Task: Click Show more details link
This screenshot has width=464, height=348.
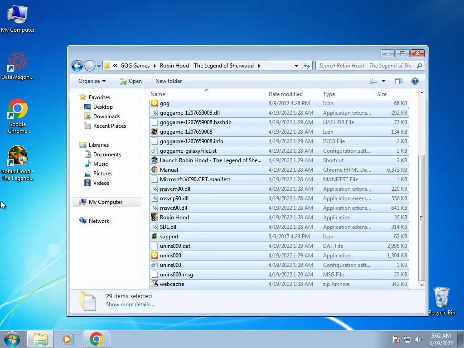Action: click(x=130, y=304)
